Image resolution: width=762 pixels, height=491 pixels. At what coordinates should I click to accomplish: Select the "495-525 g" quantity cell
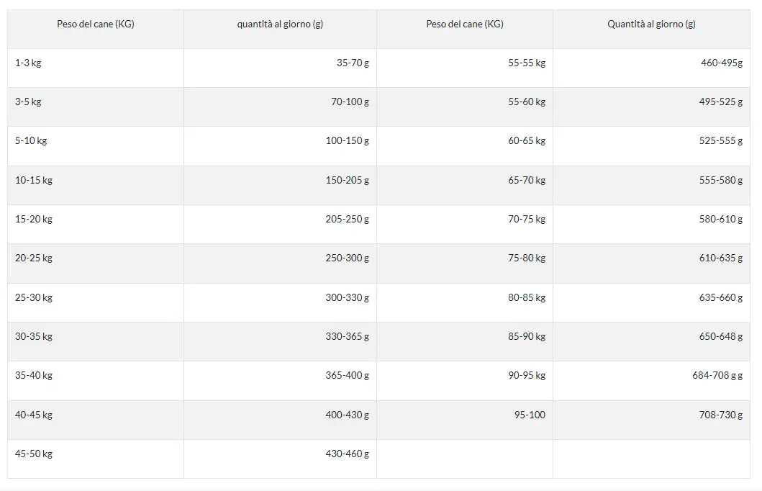coord(721,102)
